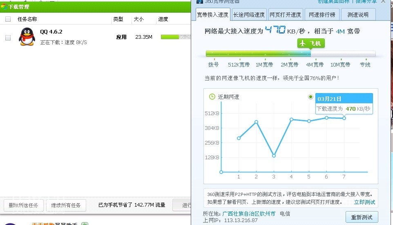Image resolution: width=393 pixels, height=225 pixels.
Task: Click the download manager logo icon
Action: [x=4, y=7]
